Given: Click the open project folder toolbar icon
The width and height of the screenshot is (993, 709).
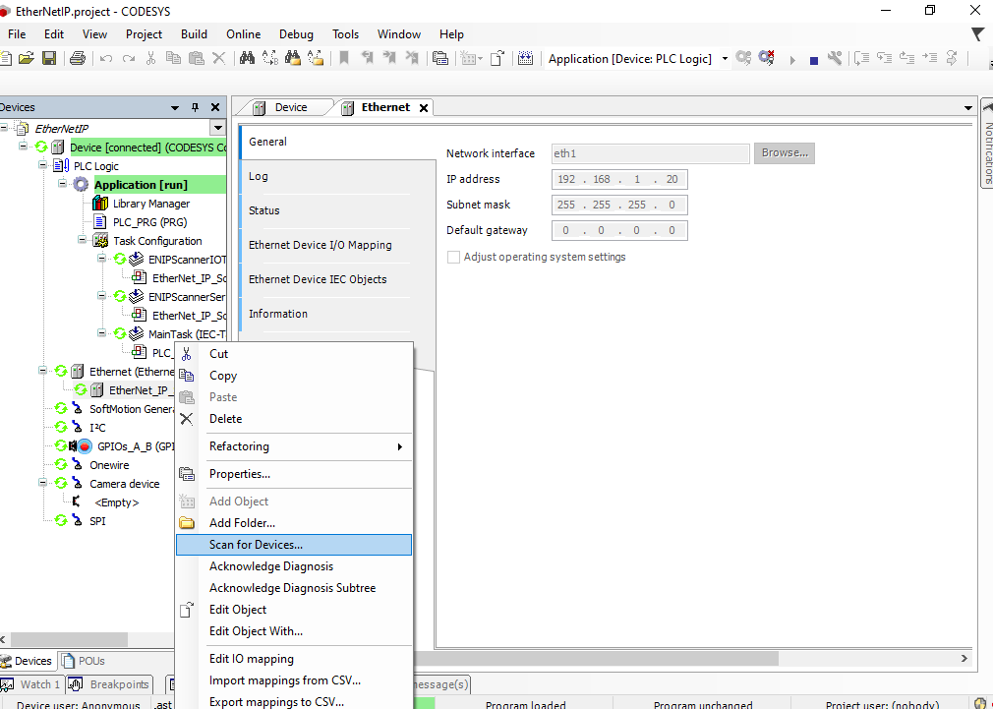Looking at the screenshot, I should coord(27,59).
